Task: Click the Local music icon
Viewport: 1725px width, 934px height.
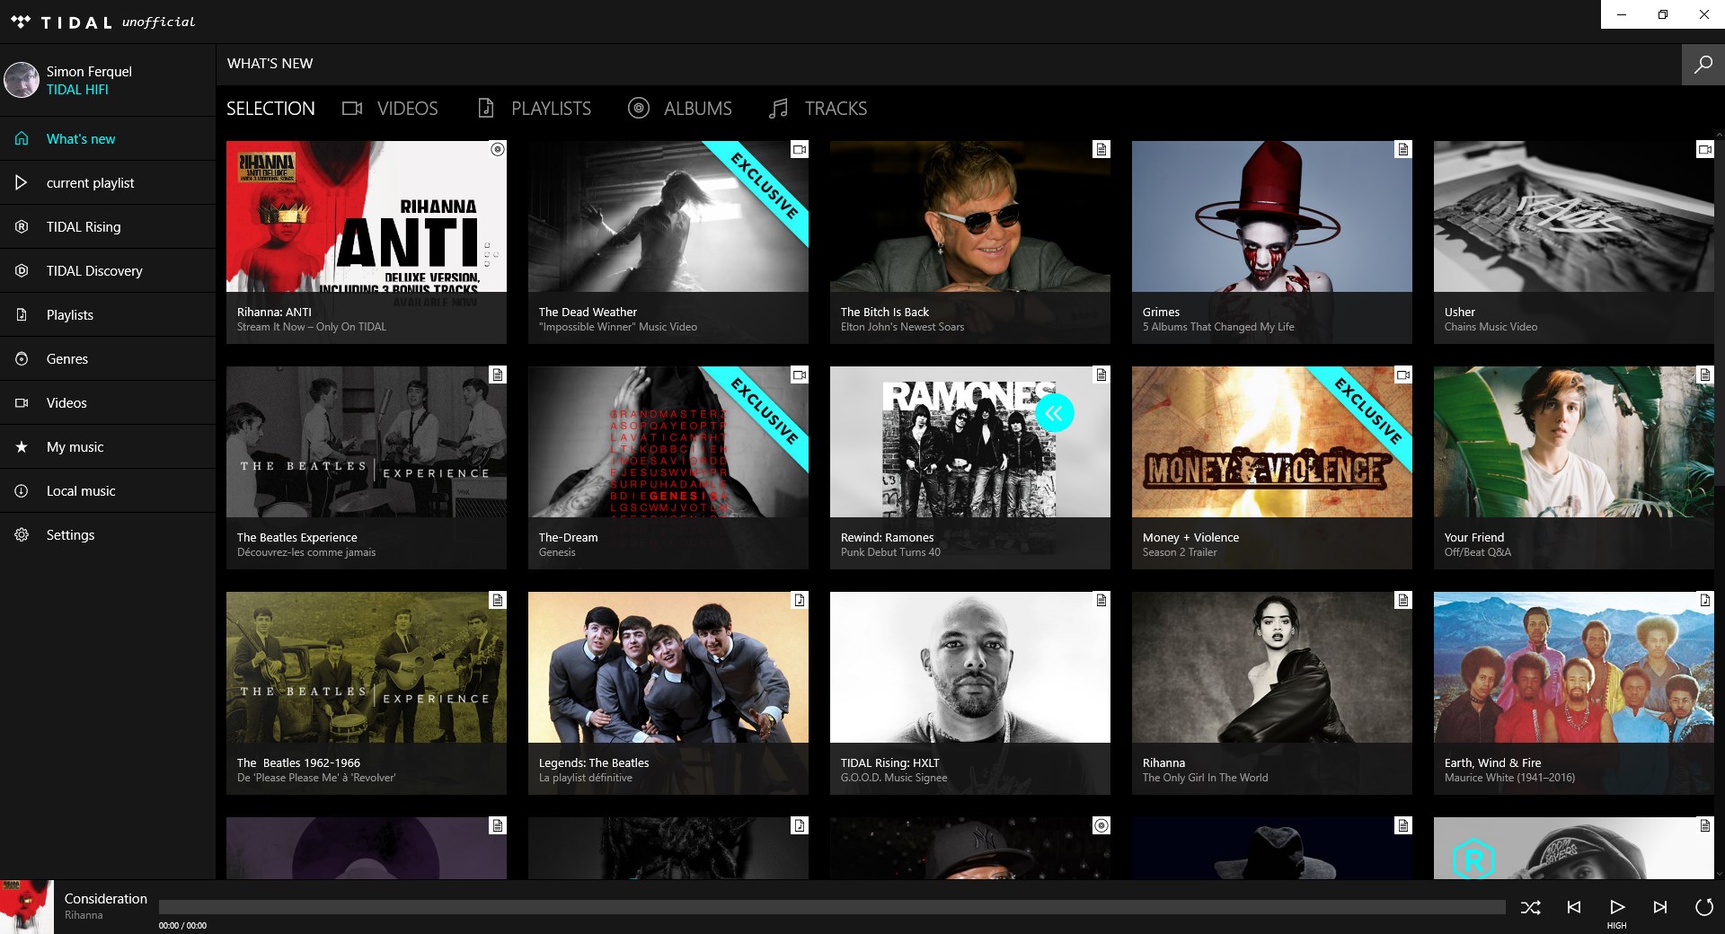Action: tap(22, 490)
